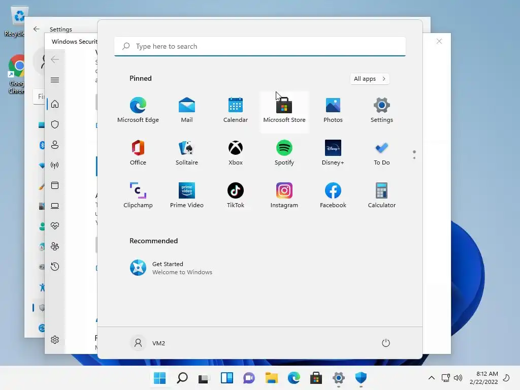Launch the Photos app
Image resolution: width=520 pixels, height=390 pixels.
pos(333,110)
